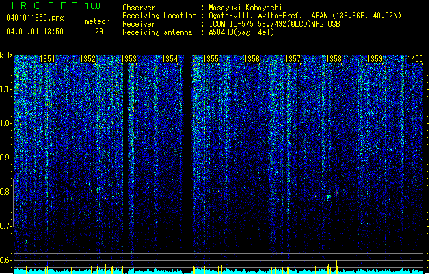Click the Observer label

click(x=139, y=8)
